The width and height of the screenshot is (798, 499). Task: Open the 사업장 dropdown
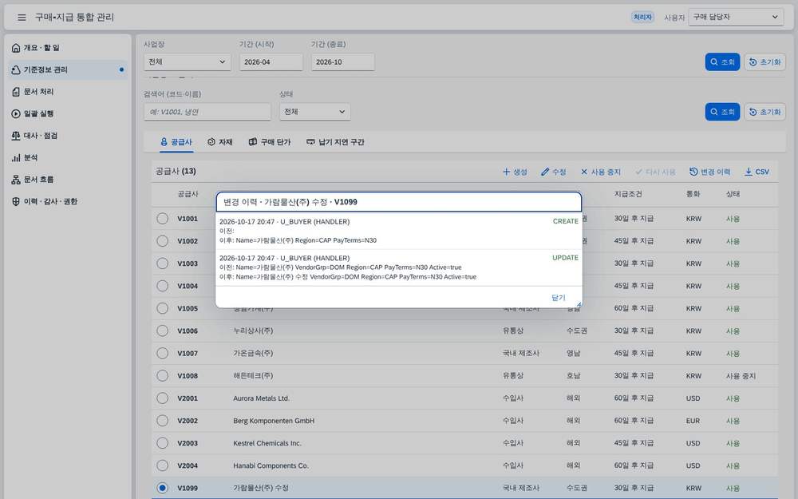(x=188, y=62)
